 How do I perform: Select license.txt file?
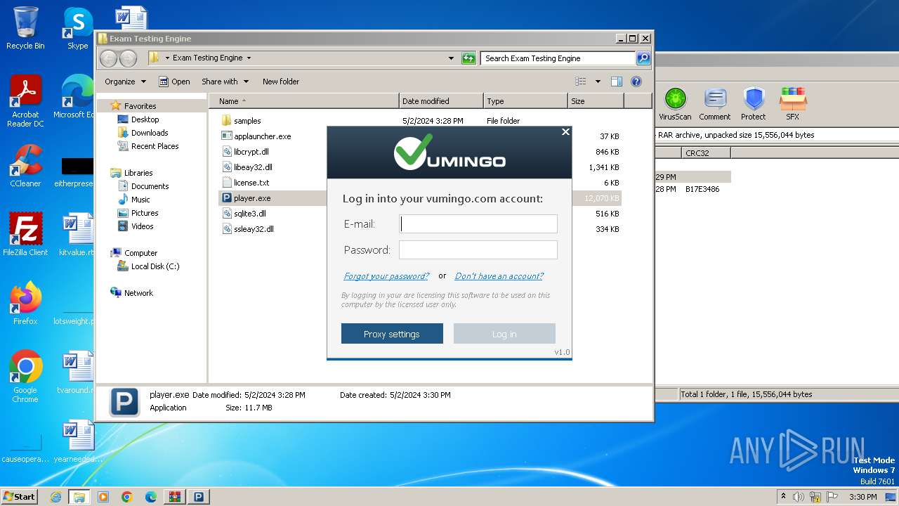pyautogui.click(x=251, y=183)
